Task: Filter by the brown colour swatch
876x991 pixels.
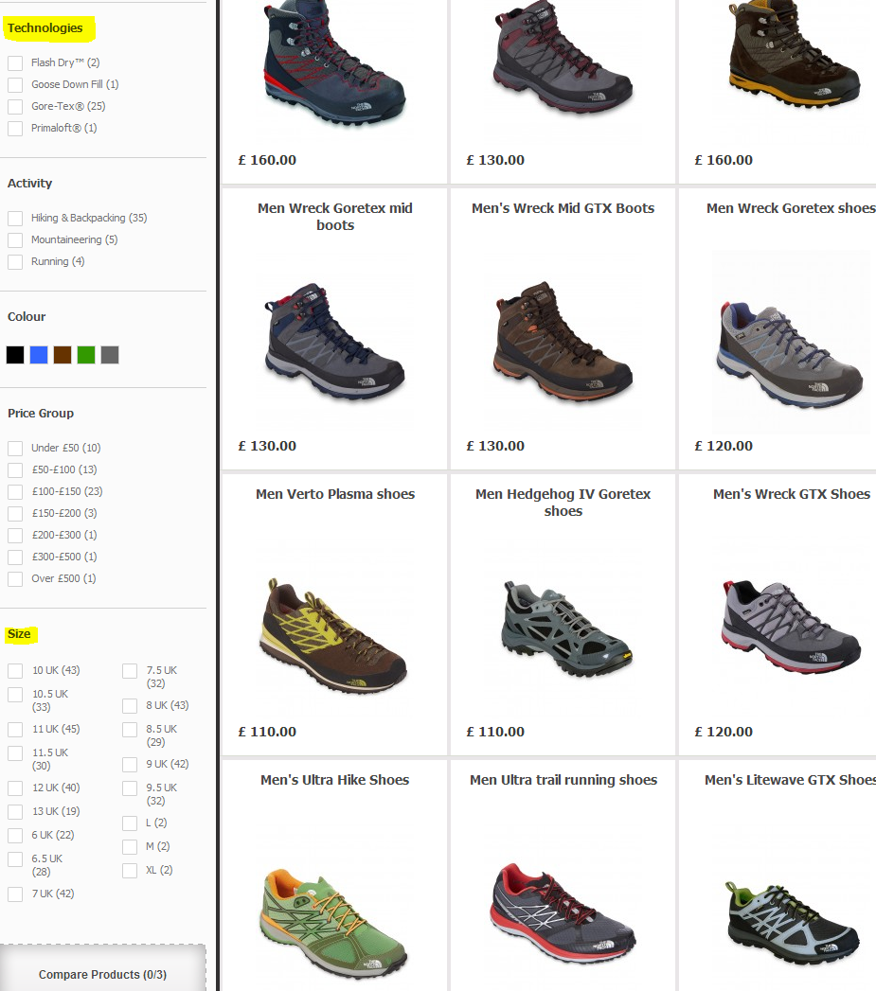Action: tap(63, 355)
